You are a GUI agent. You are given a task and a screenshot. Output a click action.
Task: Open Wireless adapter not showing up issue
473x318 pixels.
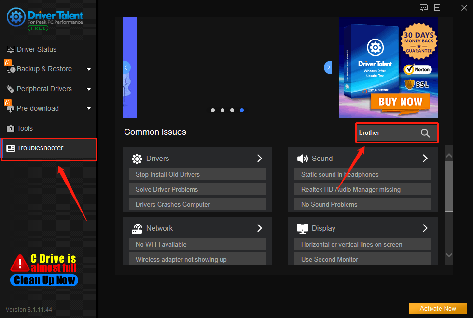click(197, 259)
